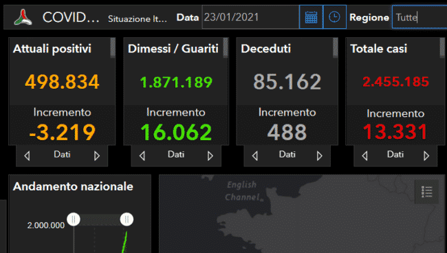This screenshot has height=253, width=447.
Task: Click the green line in national trend chart
Action: (x=124, y=242)
